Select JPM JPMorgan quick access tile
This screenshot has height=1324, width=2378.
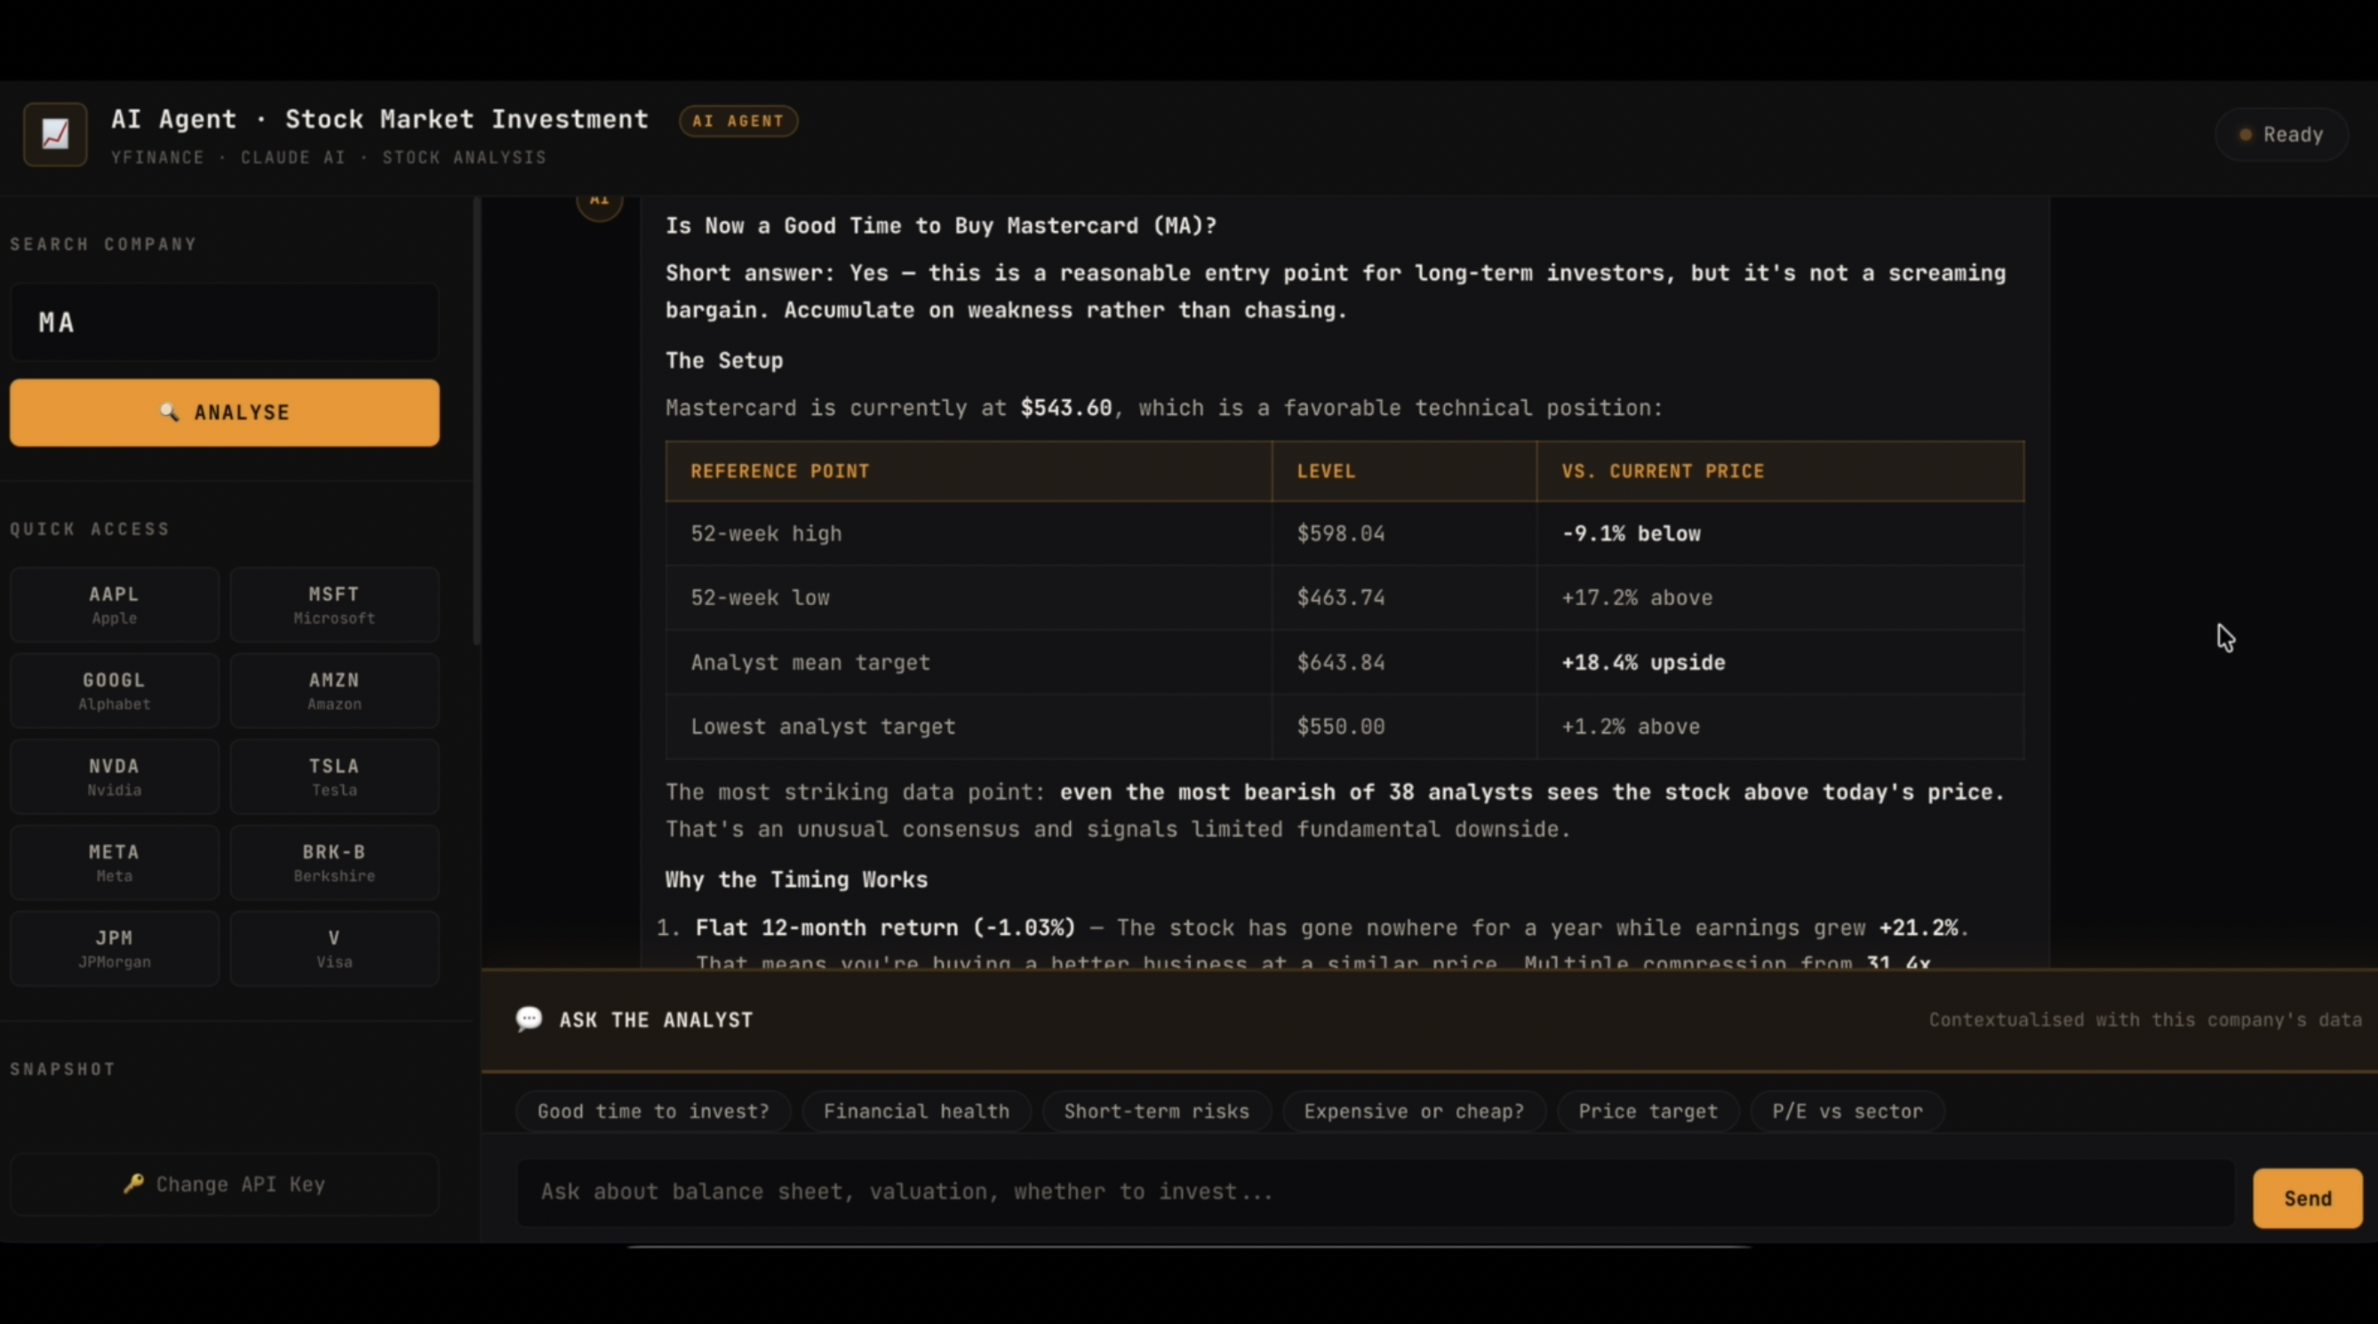click(115, 948)
